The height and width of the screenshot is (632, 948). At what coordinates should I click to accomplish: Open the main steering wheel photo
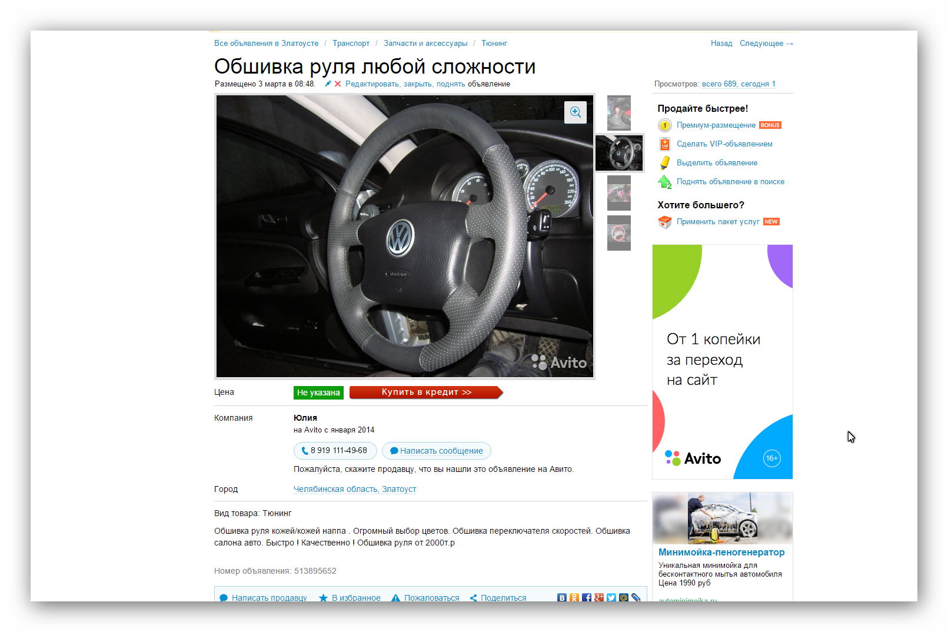405,236
